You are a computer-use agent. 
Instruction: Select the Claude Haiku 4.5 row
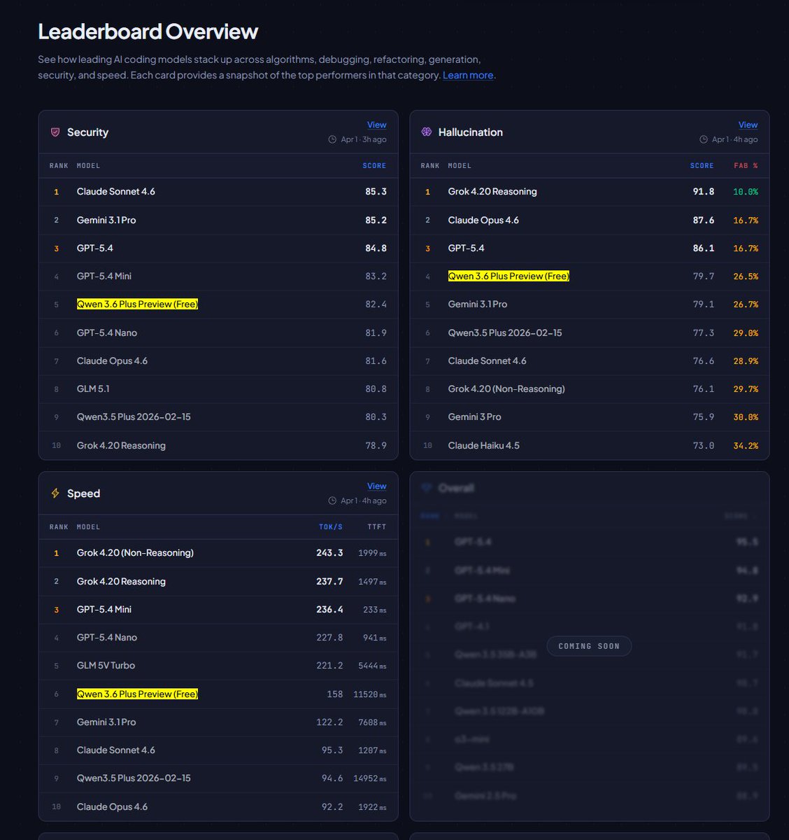coord(590,445)
